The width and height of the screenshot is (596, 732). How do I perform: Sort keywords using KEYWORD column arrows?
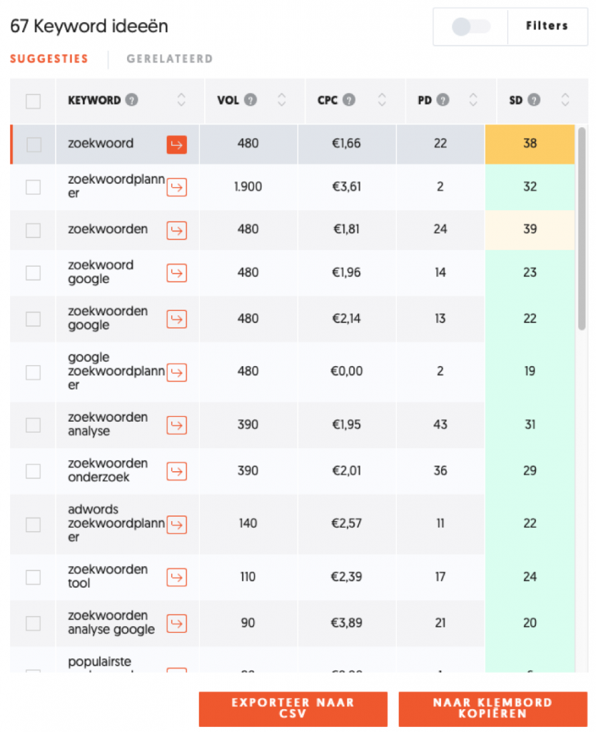pos(181,100)
